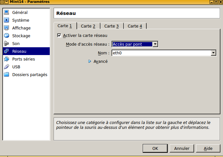Image resolution: width=223 pixels, height=157 pixels.
Task: Select Affichage category label
Action: [21, 28]
